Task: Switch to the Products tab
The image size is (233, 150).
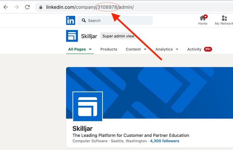Action: pyautogui.click(x=109, y=49)
